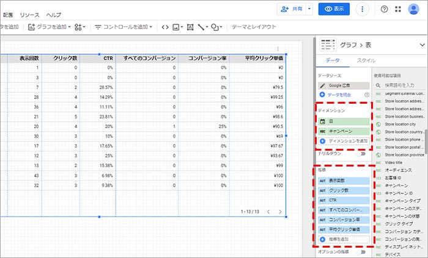
Task: Click the user account avatar
Action: 415,9
